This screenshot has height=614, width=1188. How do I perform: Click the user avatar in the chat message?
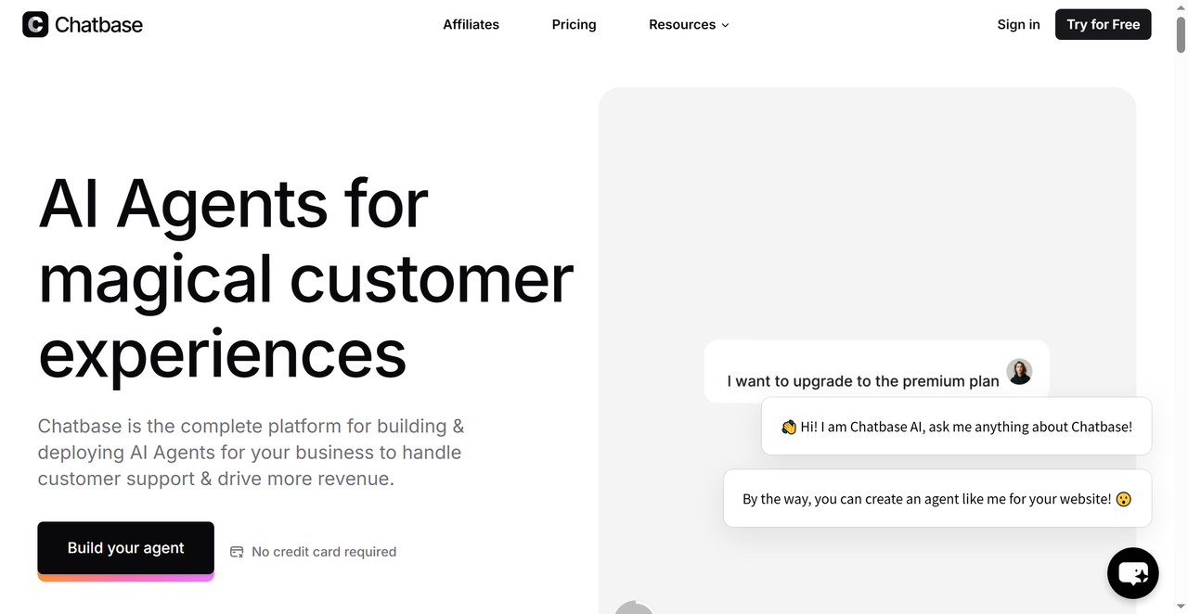pos(1019,372)
